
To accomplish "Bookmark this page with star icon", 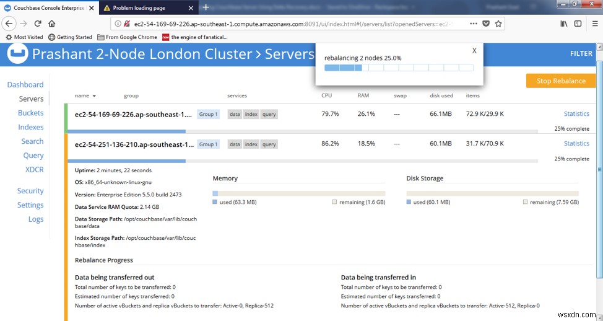I will coord(498,24).
